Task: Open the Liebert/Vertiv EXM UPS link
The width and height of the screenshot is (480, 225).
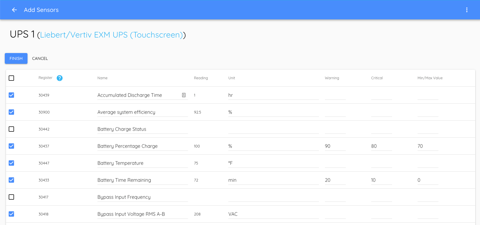Action: (111, 35)
